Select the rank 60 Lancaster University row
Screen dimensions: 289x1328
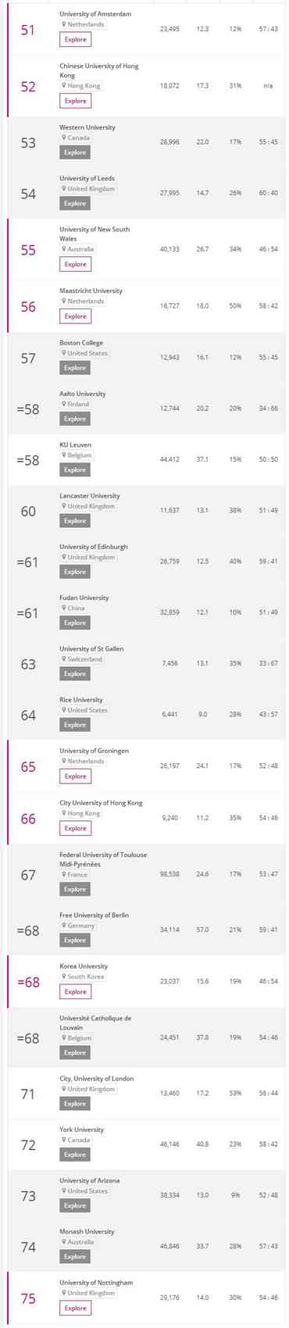coord(145,511)
